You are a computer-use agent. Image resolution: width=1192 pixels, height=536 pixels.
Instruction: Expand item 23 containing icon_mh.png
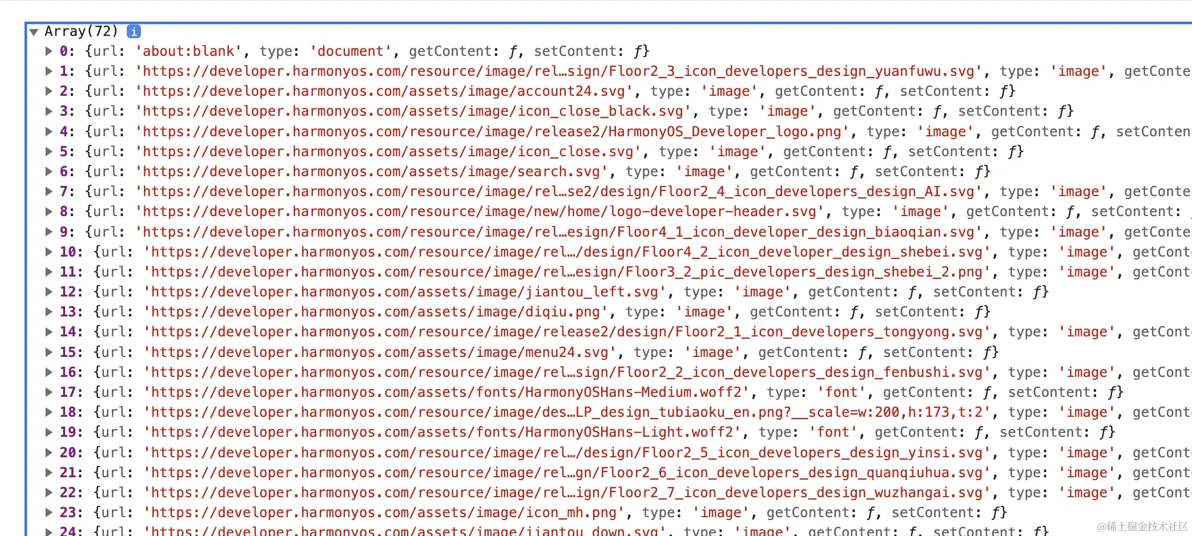(x=48, y=512)
